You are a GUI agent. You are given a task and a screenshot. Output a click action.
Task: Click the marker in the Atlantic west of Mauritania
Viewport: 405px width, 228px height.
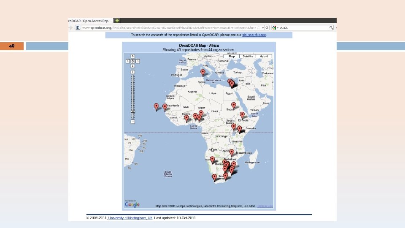(156, 107)
